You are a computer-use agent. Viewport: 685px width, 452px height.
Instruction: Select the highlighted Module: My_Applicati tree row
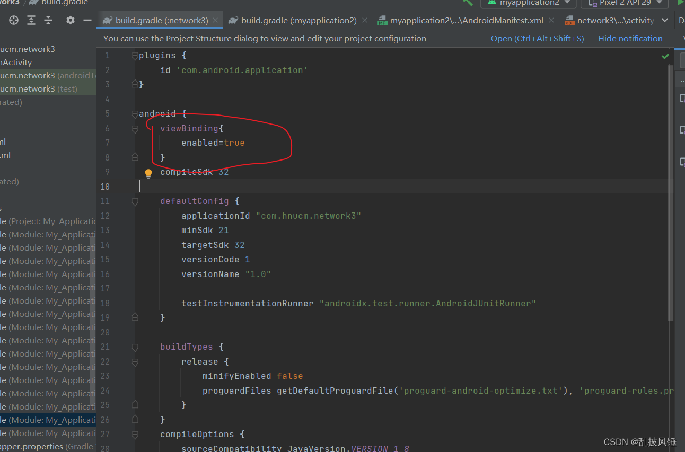point(48,420)
